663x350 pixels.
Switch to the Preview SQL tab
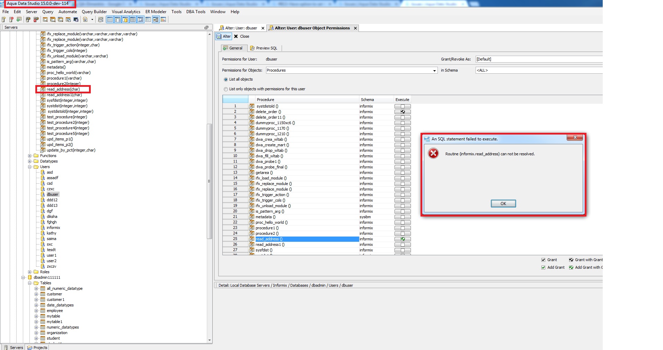(264, 48)
